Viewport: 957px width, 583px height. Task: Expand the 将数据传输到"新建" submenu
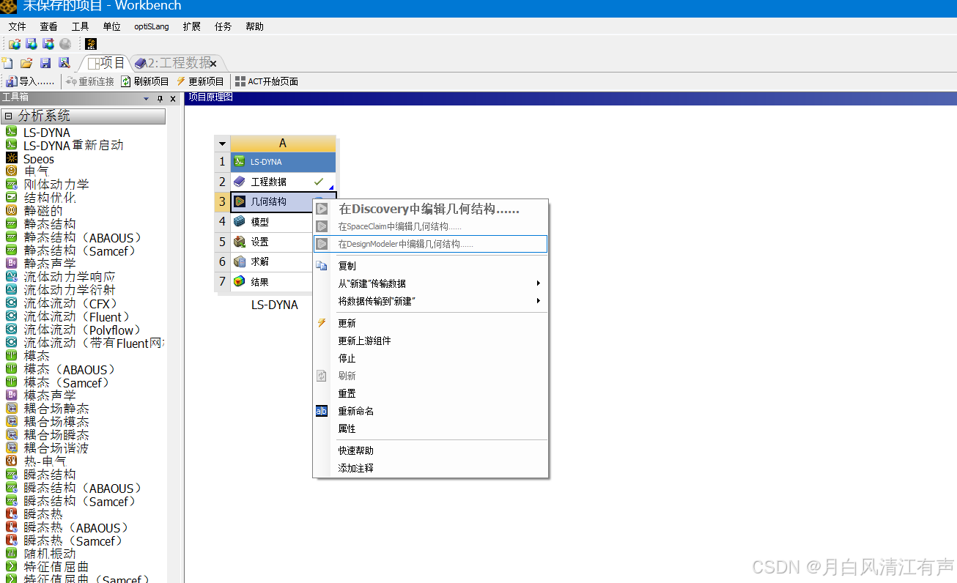[430, 301]
